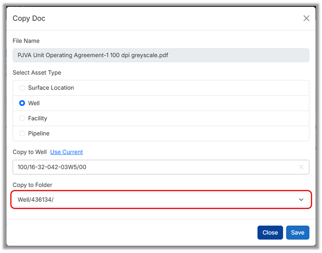Click the Pipeline option label
The height and width of the screenshot is (253, 322).
[39, 133]
